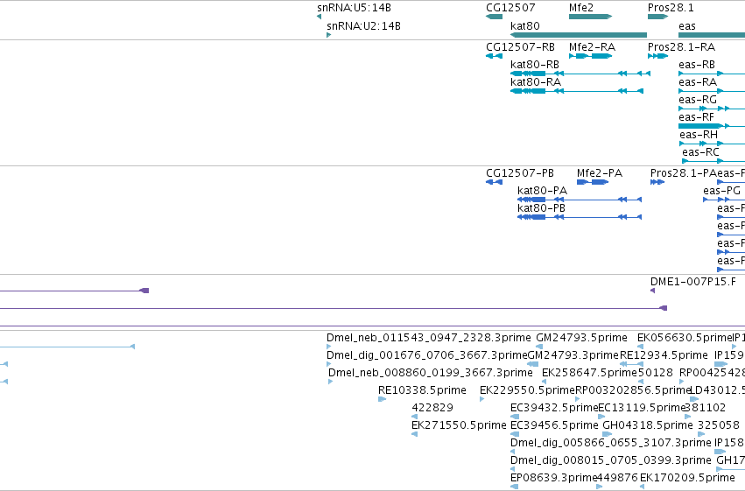Select the RP003202856.5prime EST
This screenshot has width=745, height=491.
(x=578, y=399)
